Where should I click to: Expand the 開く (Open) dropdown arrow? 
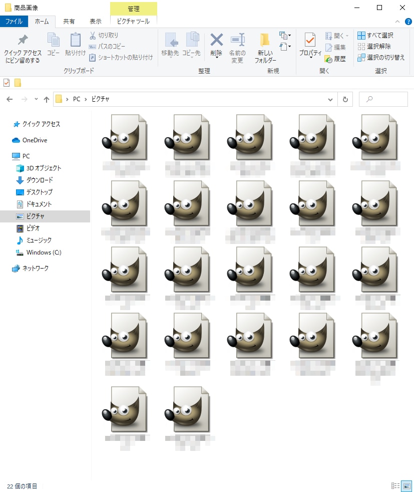pyautogui.click(x=347, y=36)
